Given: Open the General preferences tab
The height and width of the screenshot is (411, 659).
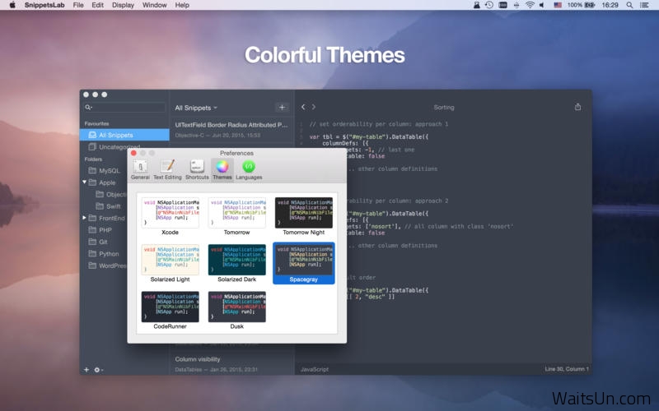Looking at the screenshot, I should tap(140, 170).
